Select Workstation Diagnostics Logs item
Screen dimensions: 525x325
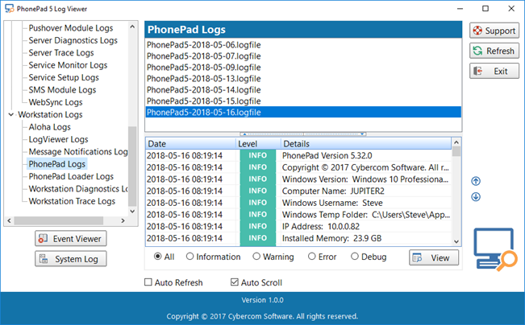tap(78, 189)
